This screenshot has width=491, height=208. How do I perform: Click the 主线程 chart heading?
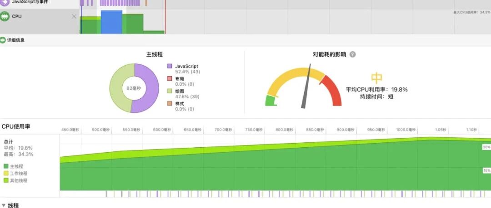point(155,54)
